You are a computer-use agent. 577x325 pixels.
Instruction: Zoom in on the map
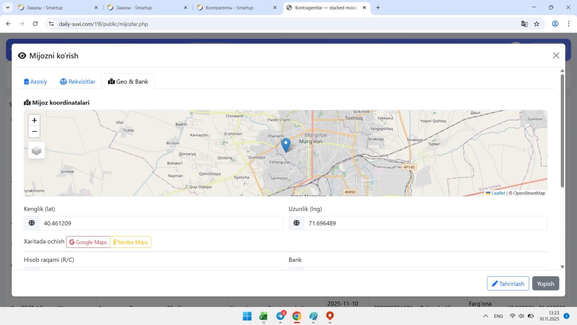tap(34, 120)
